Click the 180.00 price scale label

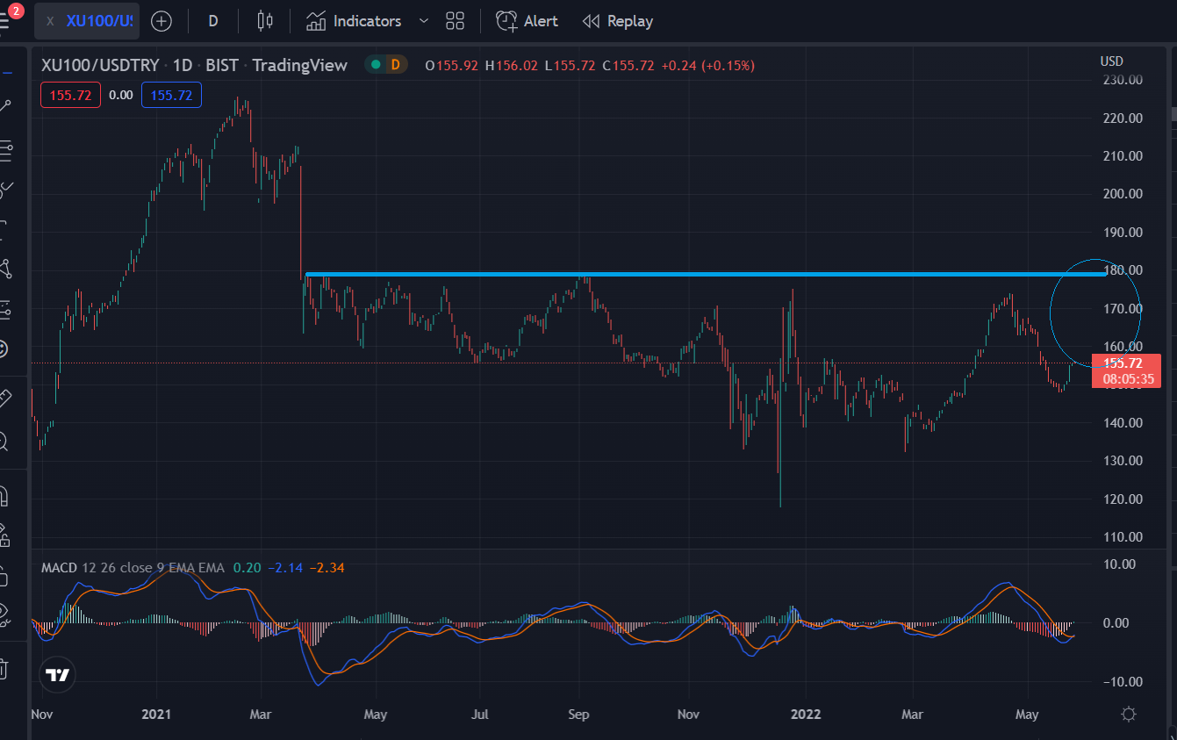tap(1121, 270)
